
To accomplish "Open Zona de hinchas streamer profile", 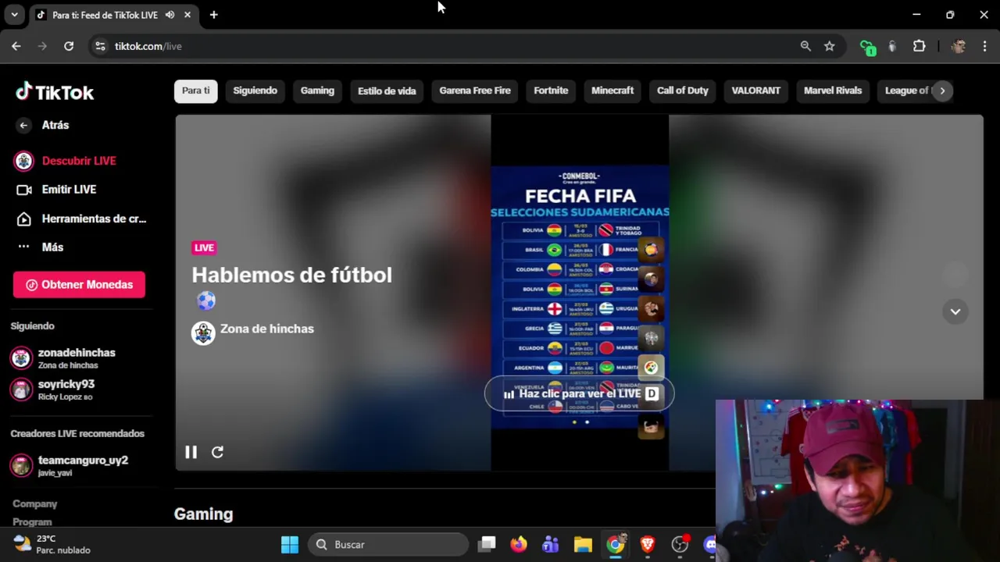I will pos(267,329).
